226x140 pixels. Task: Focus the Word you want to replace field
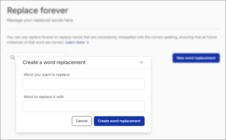84,84
